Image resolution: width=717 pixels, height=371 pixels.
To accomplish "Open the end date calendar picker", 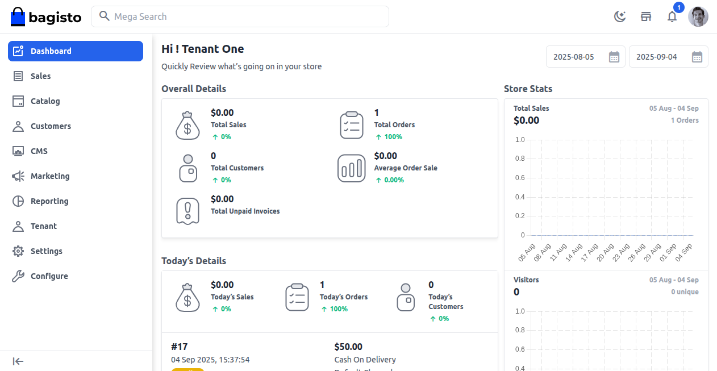I will coord(697,56).
